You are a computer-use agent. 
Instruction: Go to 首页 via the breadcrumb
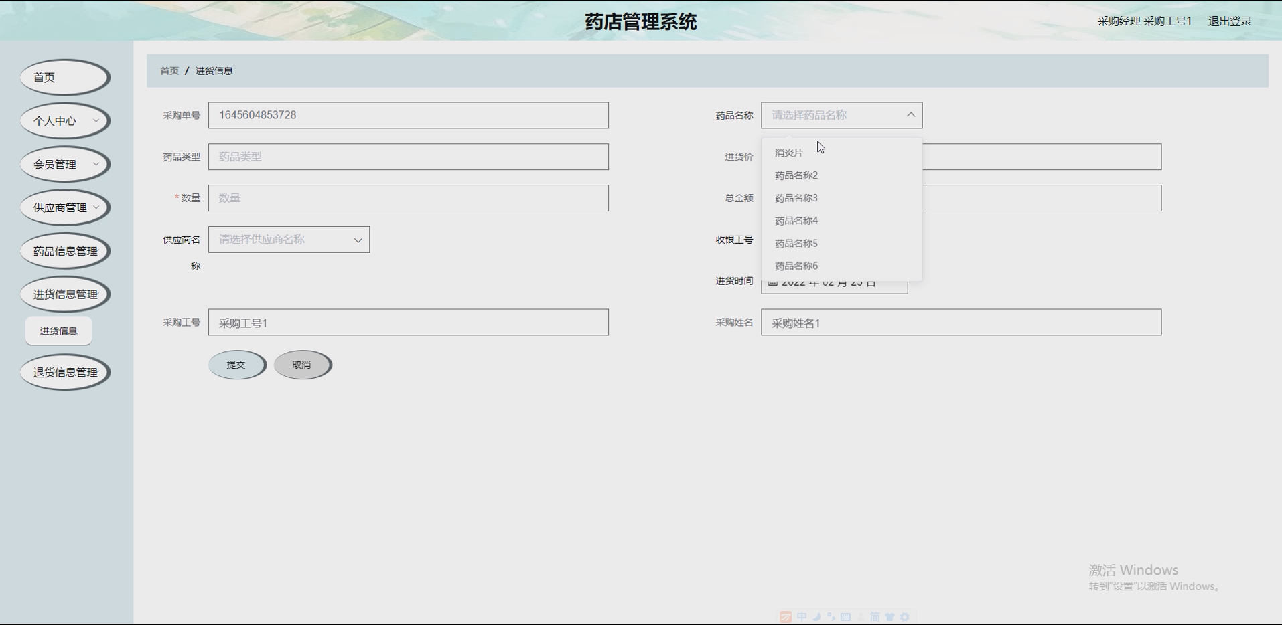coord(169,71)
